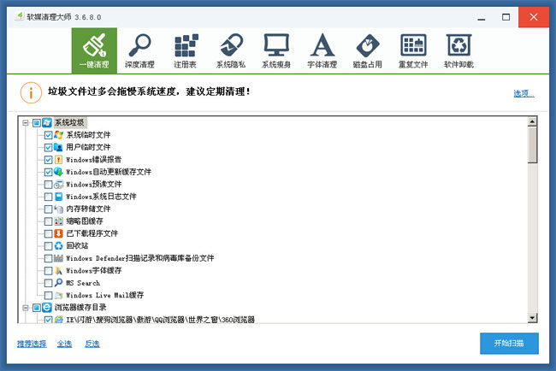Open the 字体清理 font cleanup tab
Screen dimensions: 556x371
(x=322, y=50)
